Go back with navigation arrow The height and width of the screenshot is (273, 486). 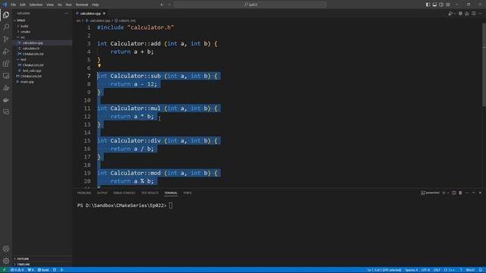[162, 5]
